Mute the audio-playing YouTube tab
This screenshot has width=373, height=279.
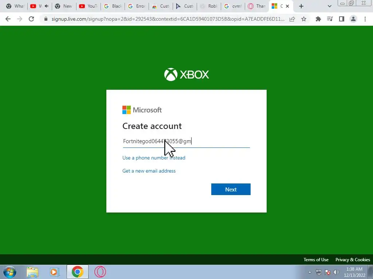pyautogui.click(x=47, y=6)
